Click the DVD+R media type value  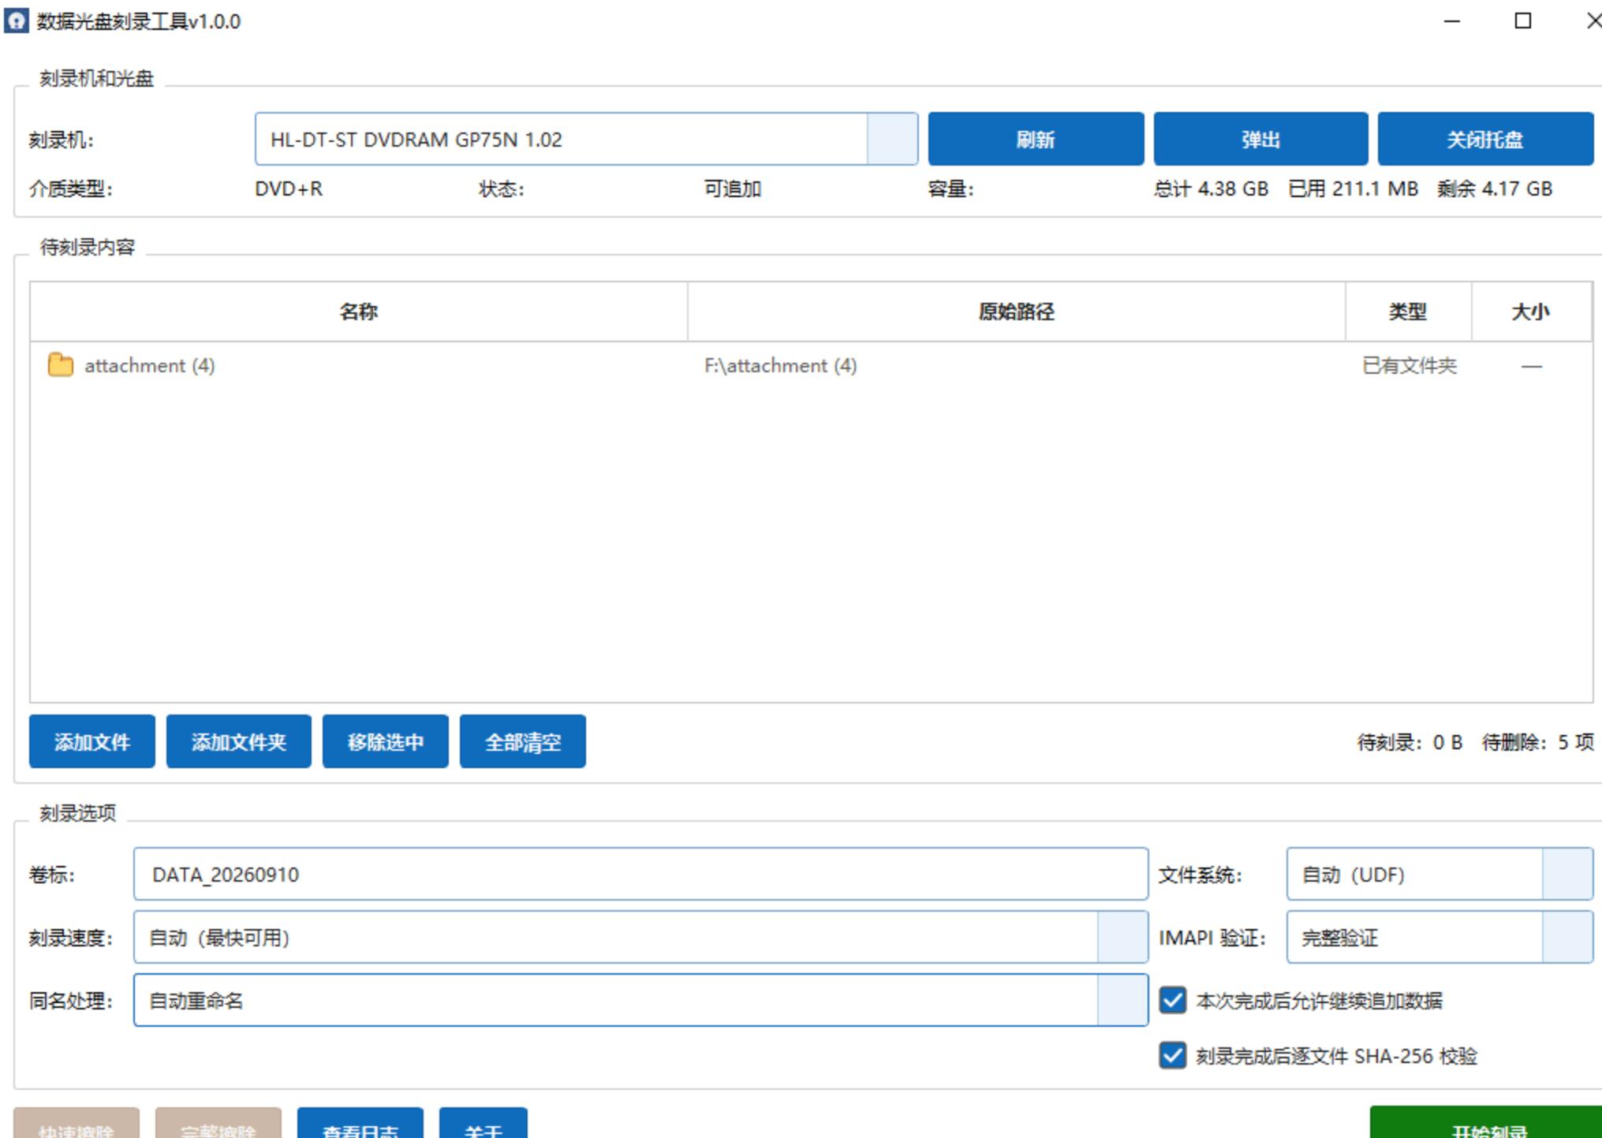[x=289, y=189]
